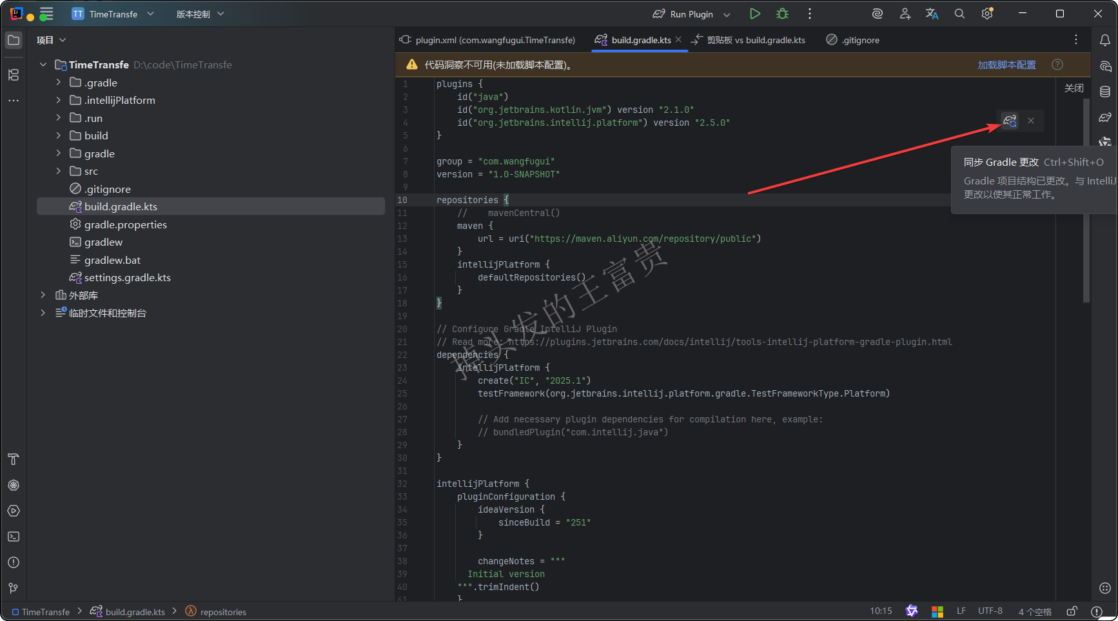Screen dimensions: 1118x621
Task: Open the Services tool window icon
Action: pos(14,511)
